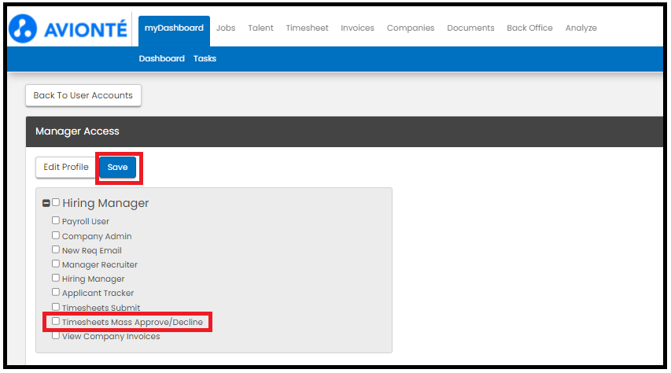Tick the child Hiring Manager checkbox
The width and height of the screenshot is (671, 373).
click(56, 278)
